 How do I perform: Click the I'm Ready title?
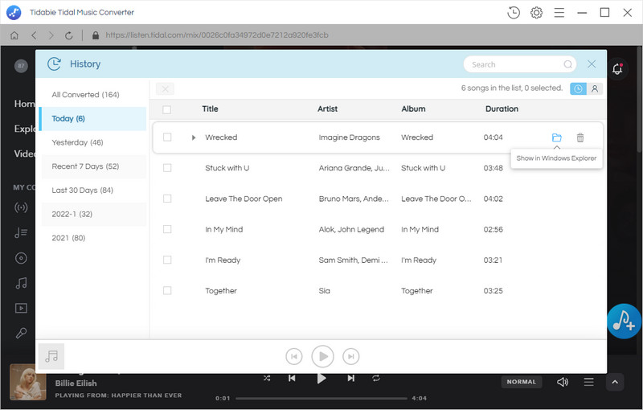(223, 260)
